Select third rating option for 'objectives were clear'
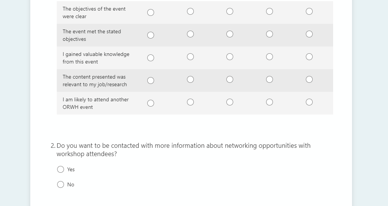 click(x=230, y=11)
